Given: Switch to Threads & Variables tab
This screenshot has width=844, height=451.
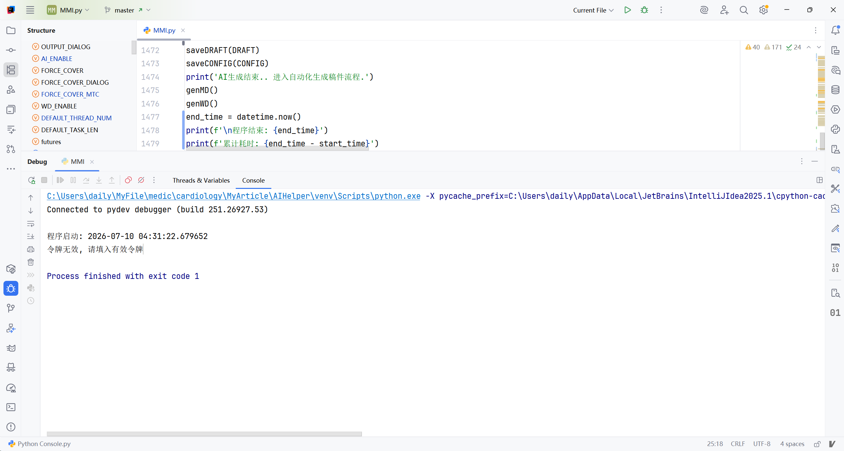Looking at the screenshot, I should click(201, 180).
